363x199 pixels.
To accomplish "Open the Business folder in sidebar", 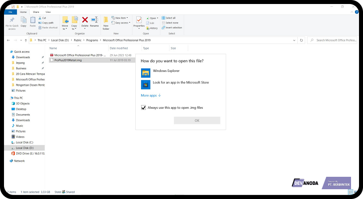I will tap(21, 68).
